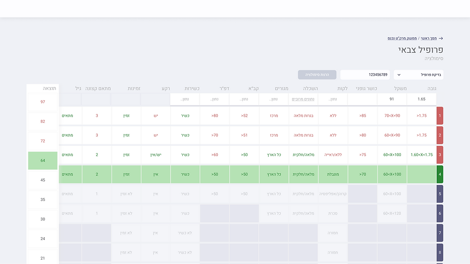Click the 'רקע' column header

(166, 88)
